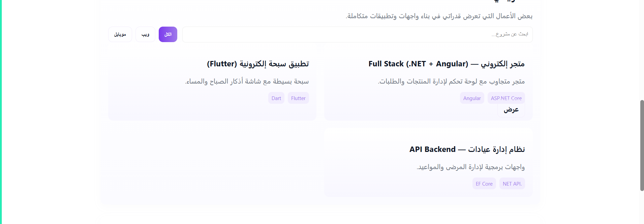Select the ويب filter tab

click(145, 34)
